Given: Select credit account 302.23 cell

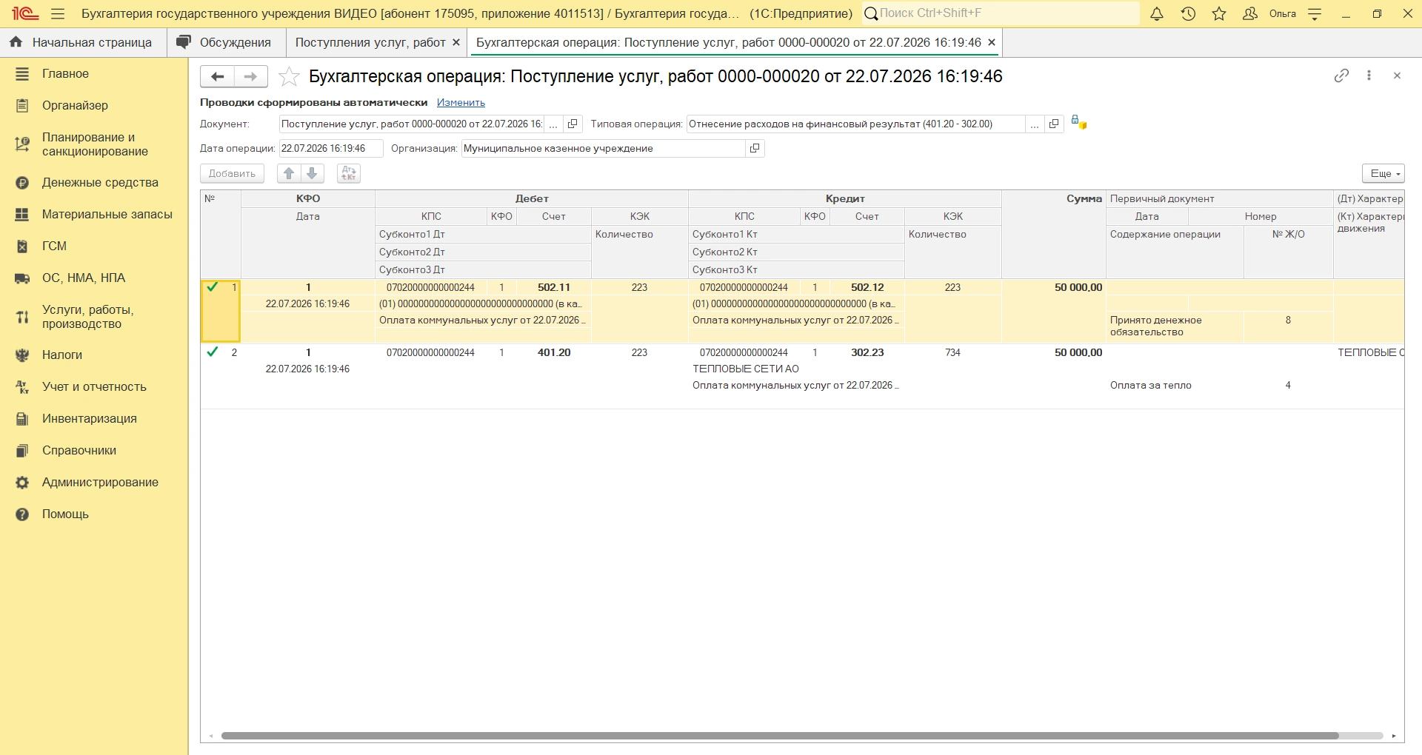Looking at the screenshot, I should click(867, 352).
